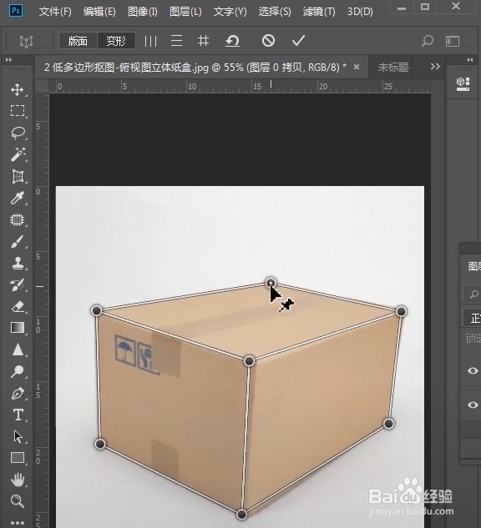Select the Gradient tool
The image size is (481, 528).
coord(18,327)
